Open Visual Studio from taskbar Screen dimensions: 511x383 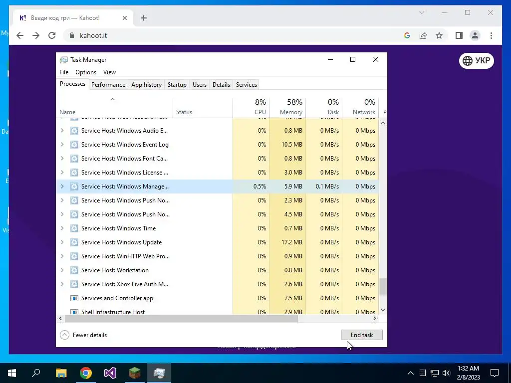[x=110, y=373]
